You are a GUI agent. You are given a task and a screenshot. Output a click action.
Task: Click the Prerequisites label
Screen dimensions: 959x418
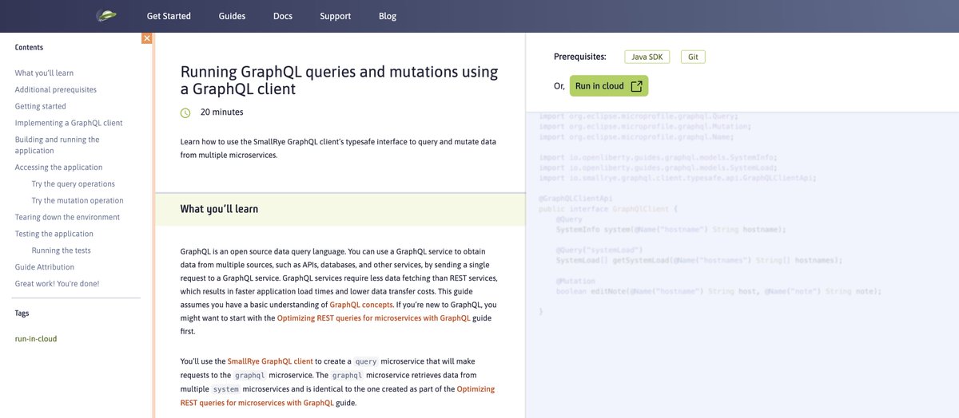point(580,57)
